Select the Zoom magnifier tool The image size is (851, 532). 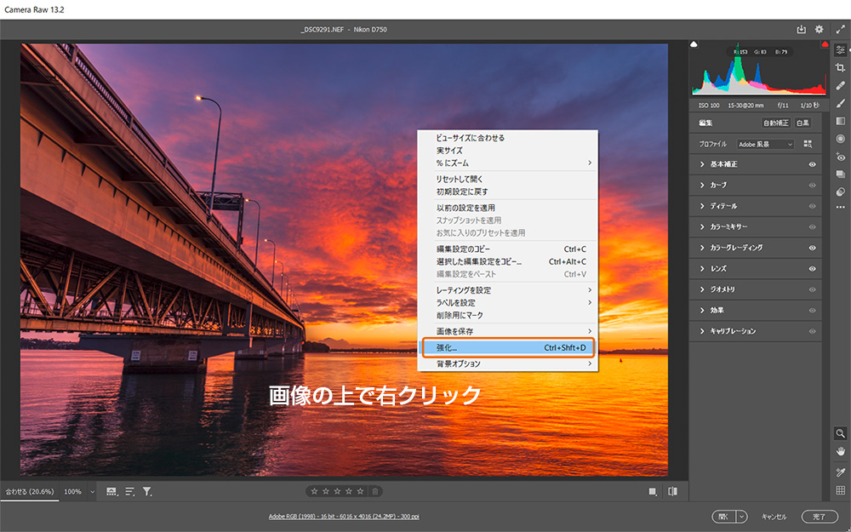(x=840, y=433)
